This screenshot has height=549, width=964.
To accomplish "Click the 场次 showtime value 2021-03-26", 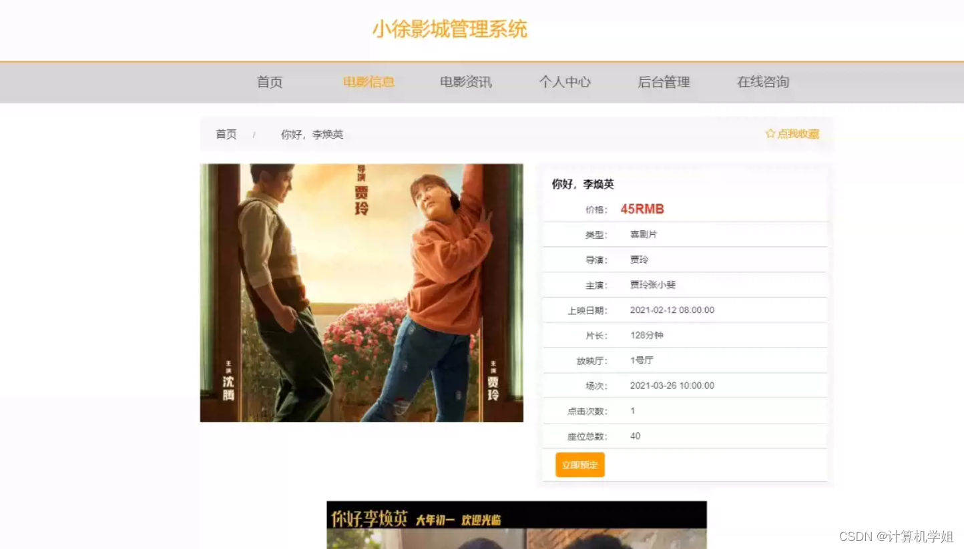I will 673,386.
